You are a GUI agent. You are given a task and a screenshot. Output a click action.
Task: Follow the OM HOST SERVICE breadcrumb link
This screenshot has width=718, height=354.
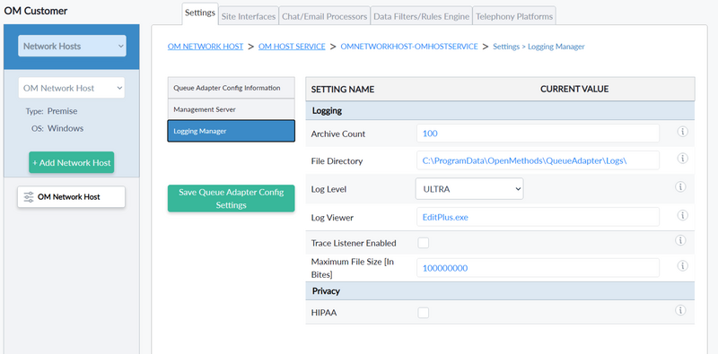[292, 47]
